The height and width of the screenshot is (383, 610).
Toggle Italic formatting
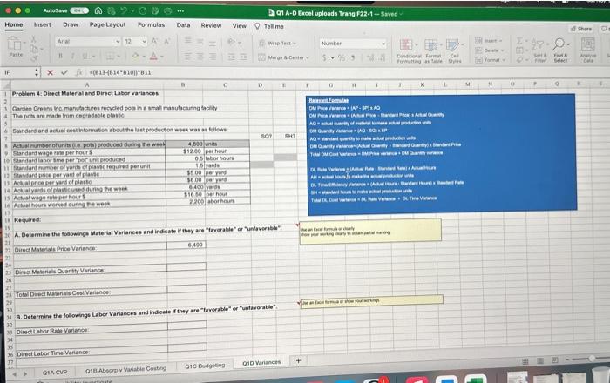click(72, 56)
